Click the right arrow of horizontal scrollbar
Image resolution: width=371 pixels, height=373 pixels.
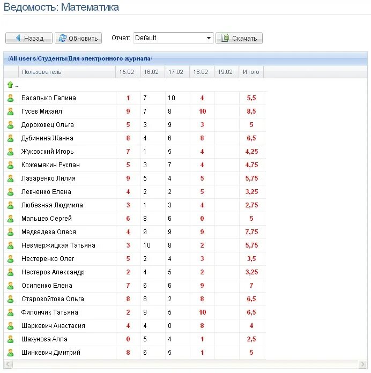click(362, 364)
